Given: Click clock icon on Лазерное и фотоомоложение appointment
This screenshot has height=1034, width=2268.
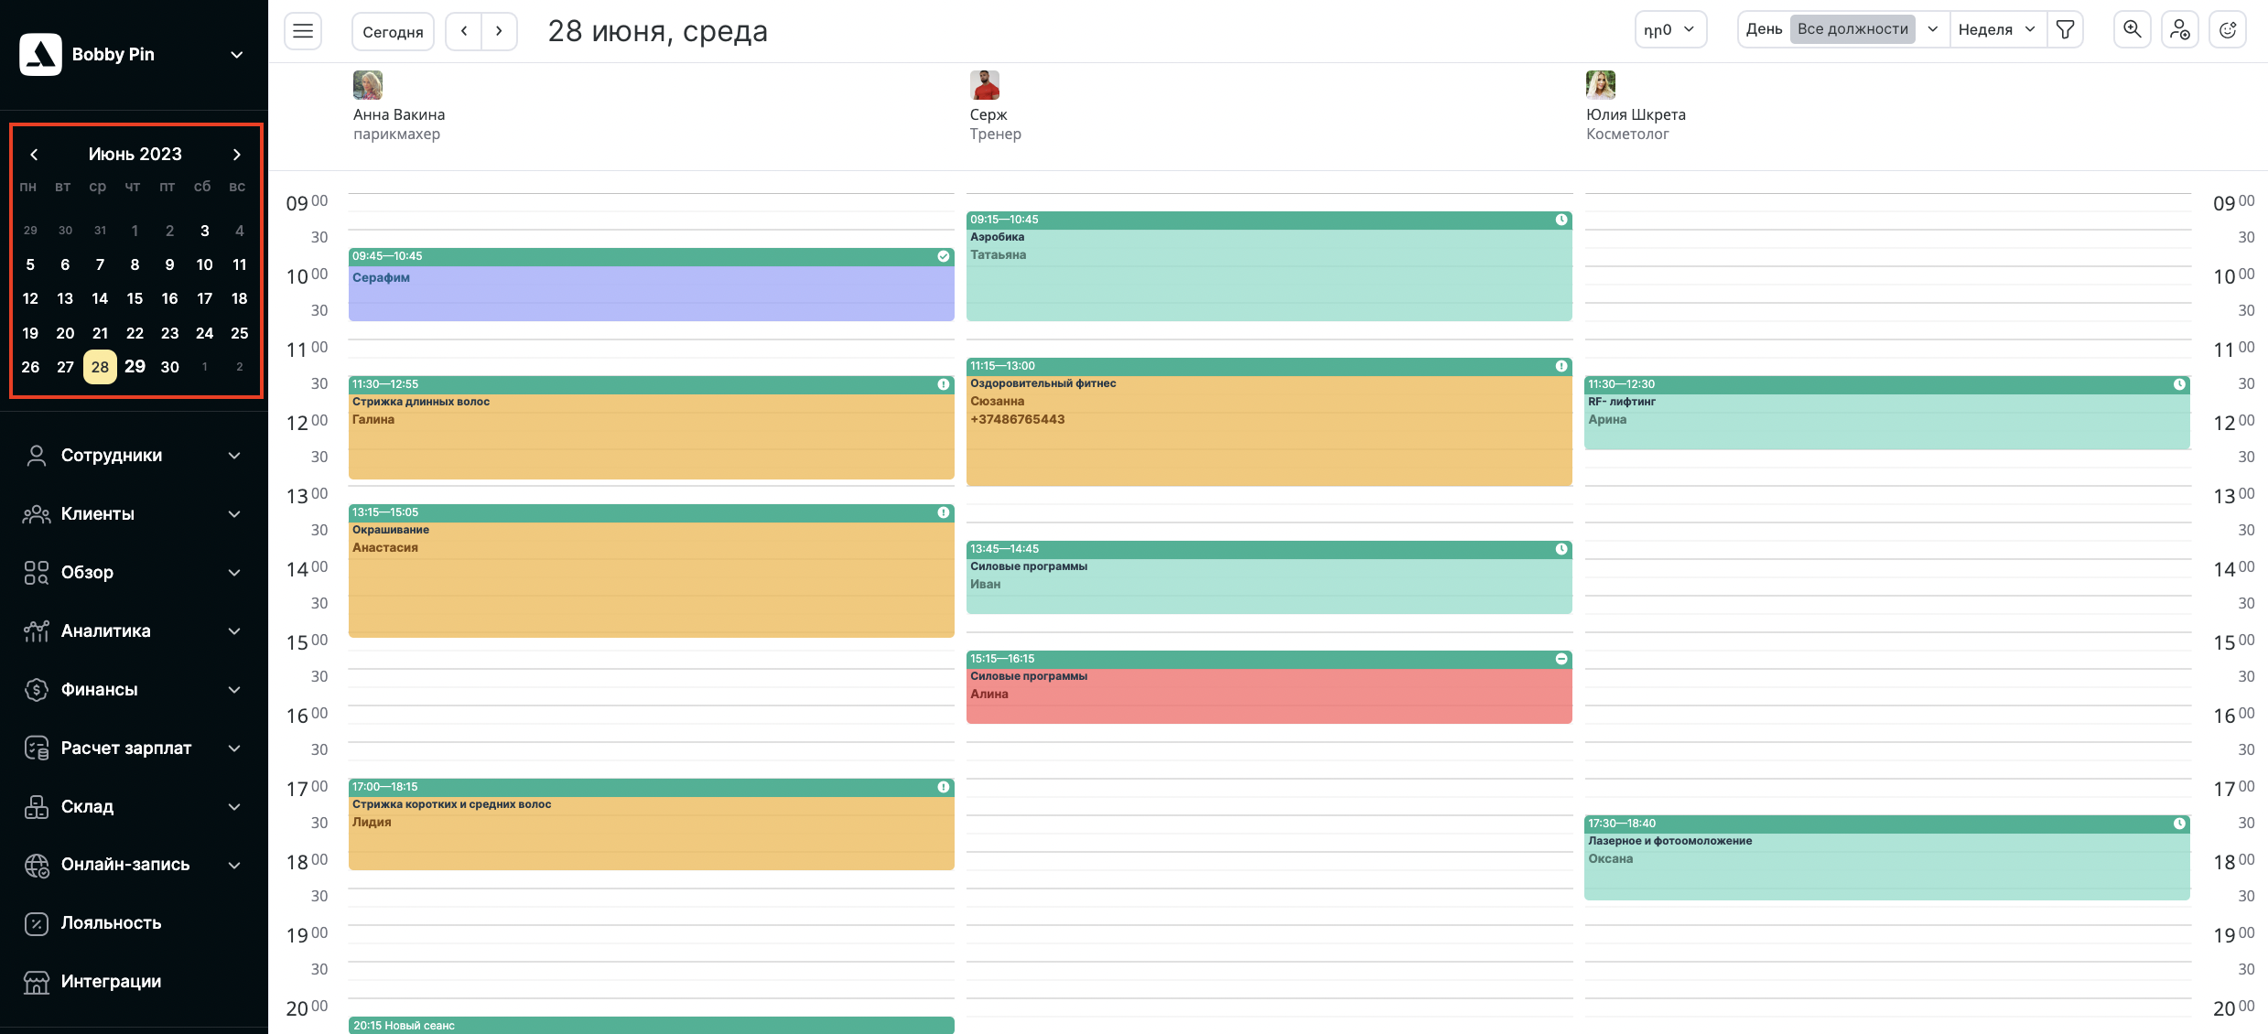Looking at the screenshot, I should (2179, 824).
